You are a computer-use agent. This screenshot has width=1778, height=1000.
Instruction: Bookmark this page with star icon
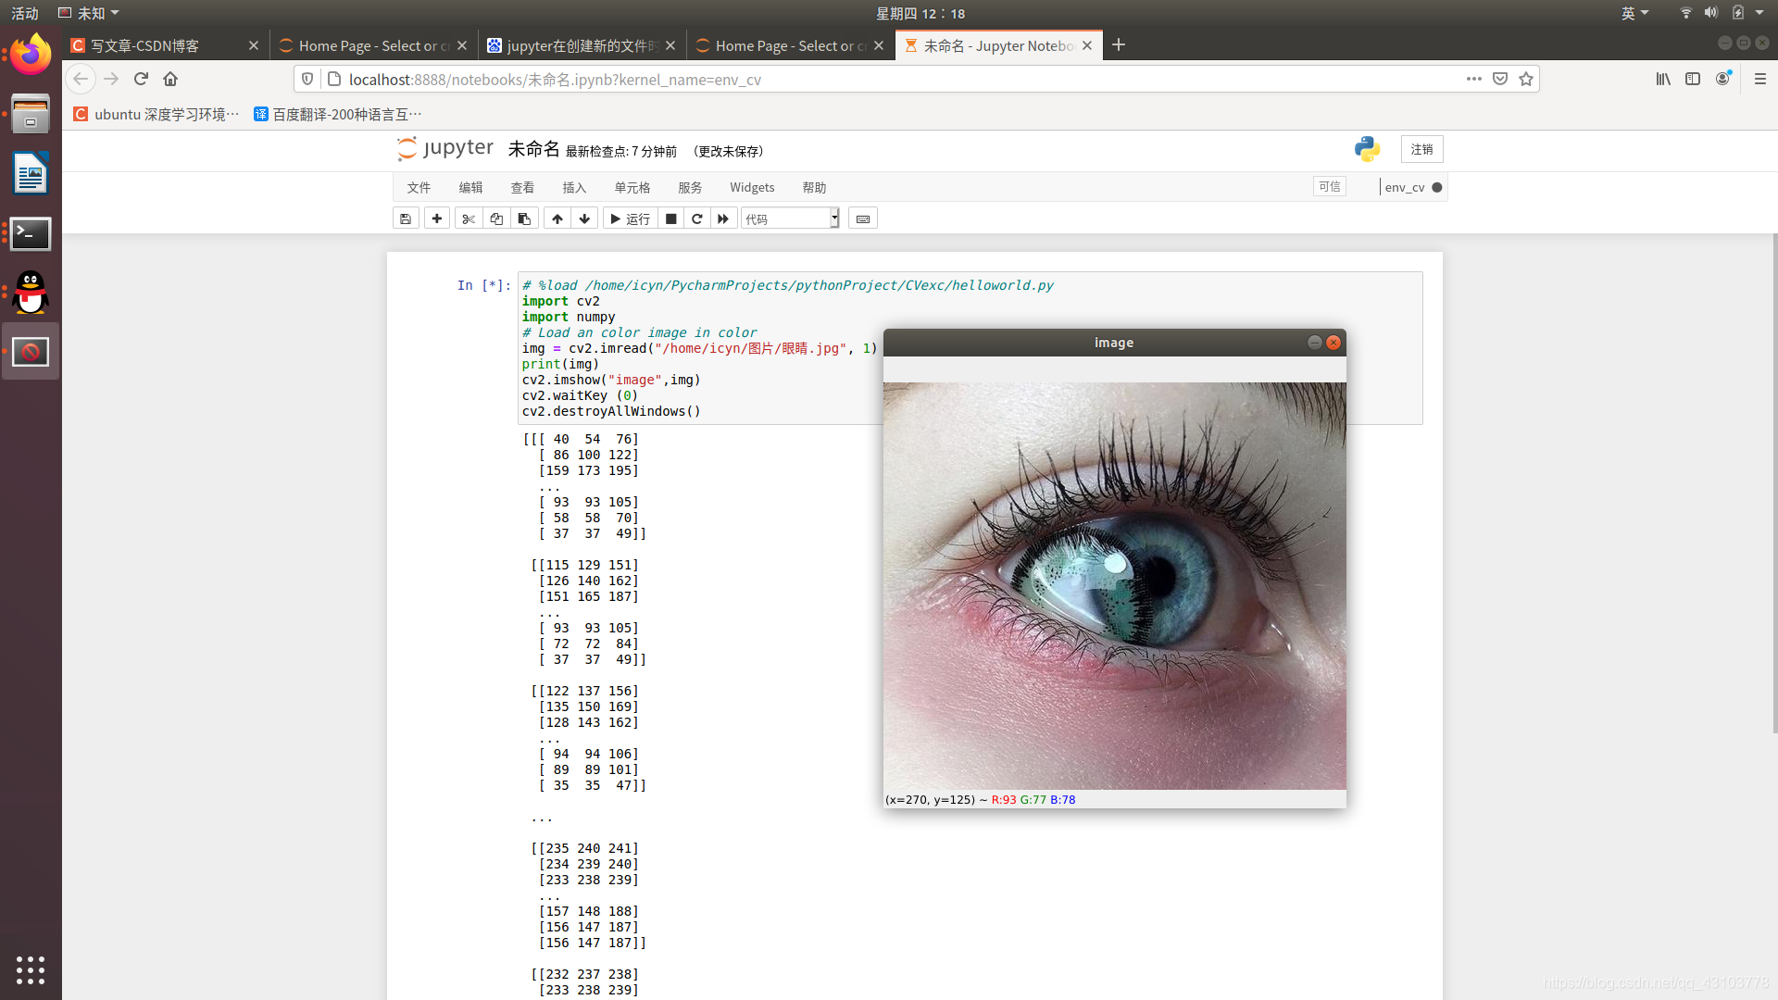(x=1526, y=80)
